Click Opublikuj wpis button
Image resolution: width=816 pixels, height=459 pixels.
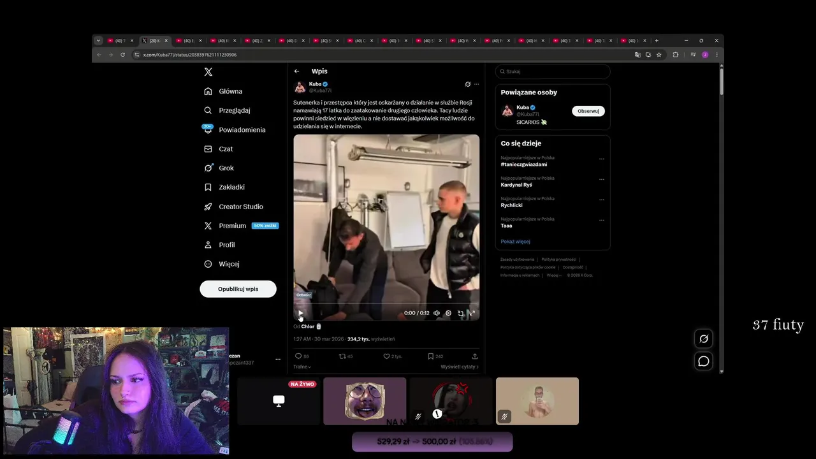238,289
